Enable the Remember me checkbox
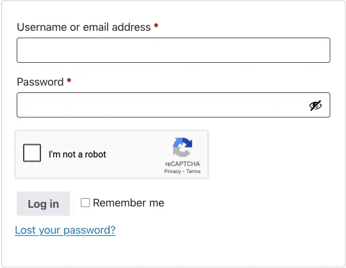 coord(85,203)
